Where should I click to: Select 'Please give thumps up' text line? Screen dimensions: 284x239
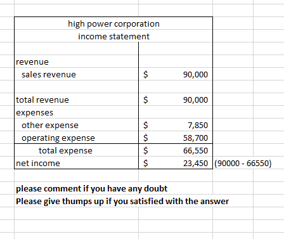click(122, 201)
